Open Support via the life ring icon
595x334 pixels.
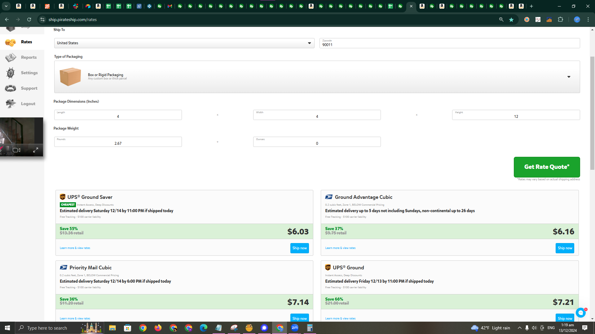coord(11,88)
